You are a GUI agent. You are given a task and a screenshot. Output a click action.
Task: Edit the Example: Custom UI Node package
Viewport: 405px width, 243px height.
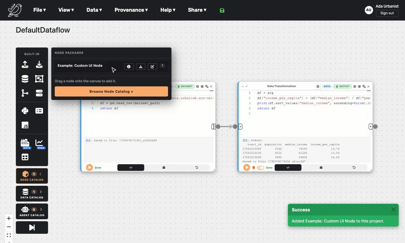[152, 66]
